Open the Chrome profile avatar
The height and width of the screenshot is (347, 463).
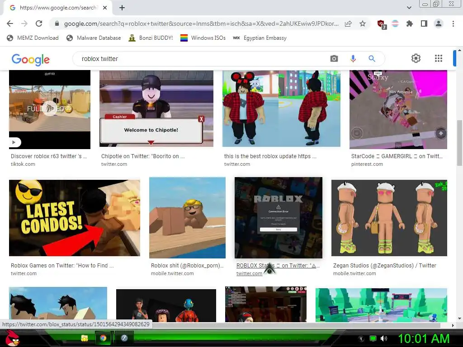(439, 23)
